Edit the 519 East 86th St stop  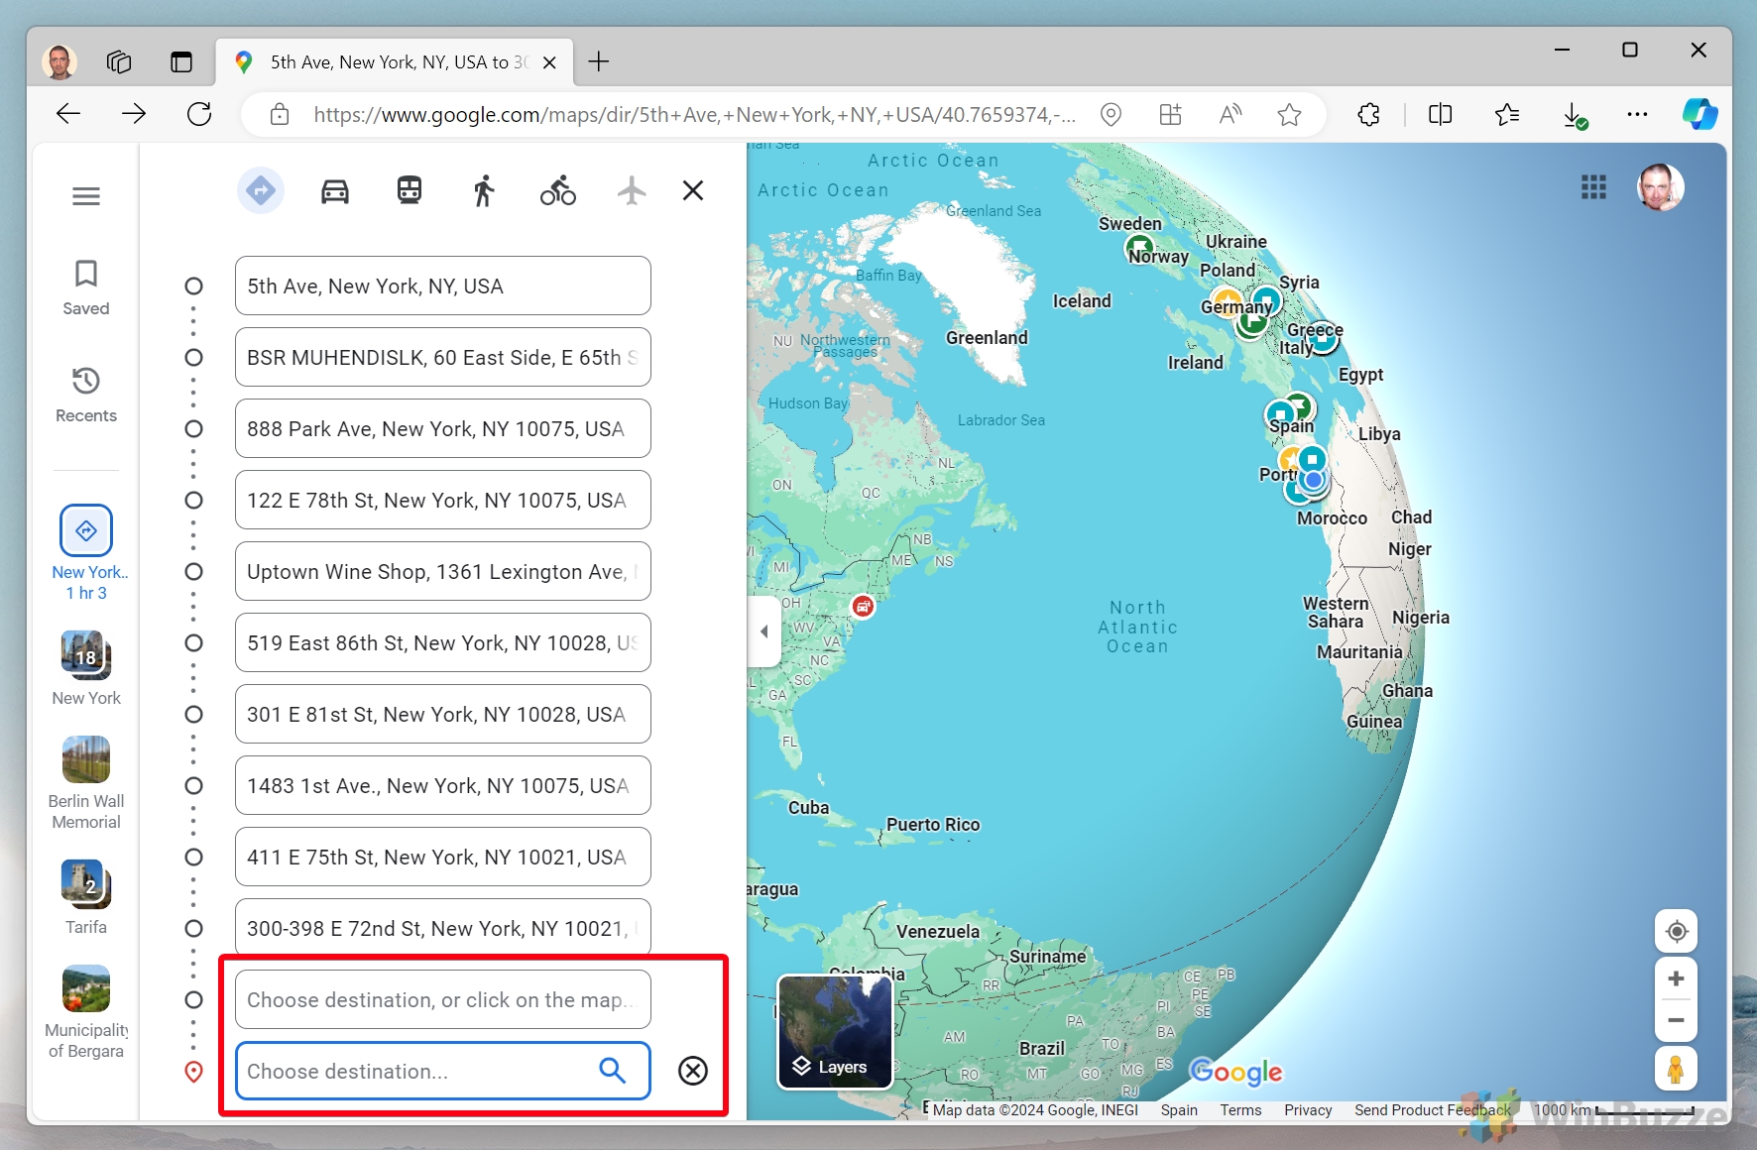click(x=443, y=643)
